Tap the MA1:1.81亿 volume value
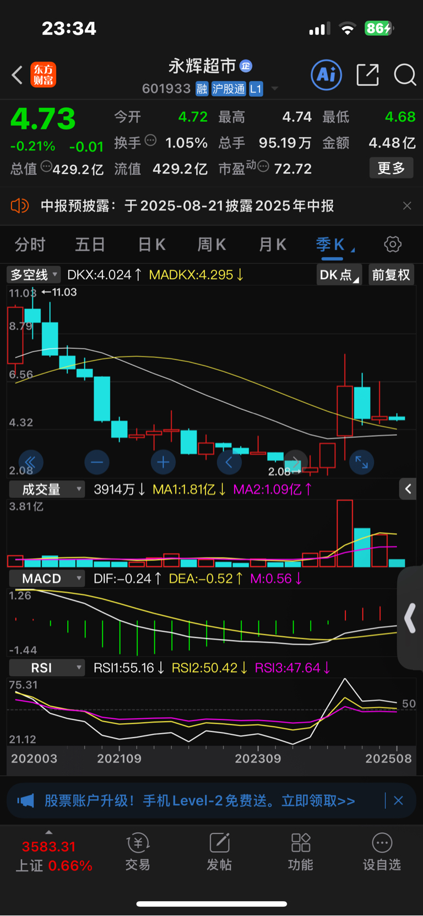The width and height of the screenshot is (423, 916). click(189, 489)
